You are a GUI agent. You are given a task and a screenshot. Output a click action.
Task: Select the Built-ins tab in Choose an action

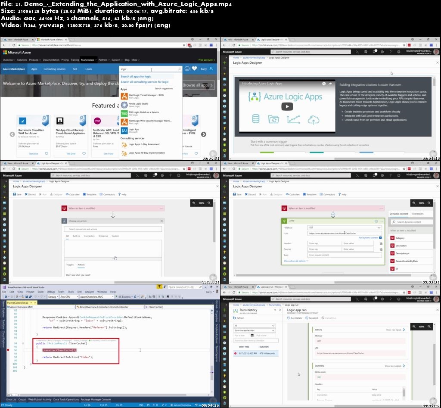[x=76, y=236]
